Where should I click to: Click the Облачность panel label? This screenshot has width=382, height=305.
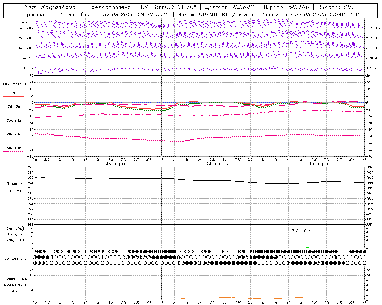coord(15,259)
